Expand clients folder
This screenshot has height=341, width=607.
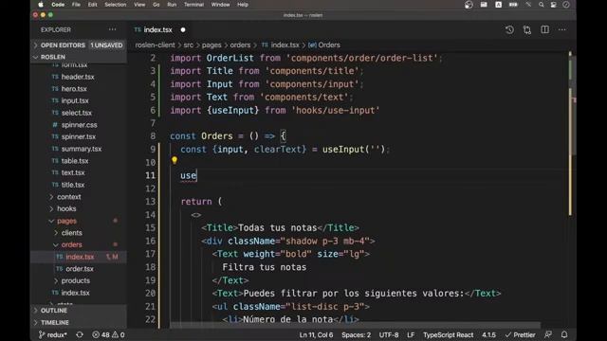point(72,233)
